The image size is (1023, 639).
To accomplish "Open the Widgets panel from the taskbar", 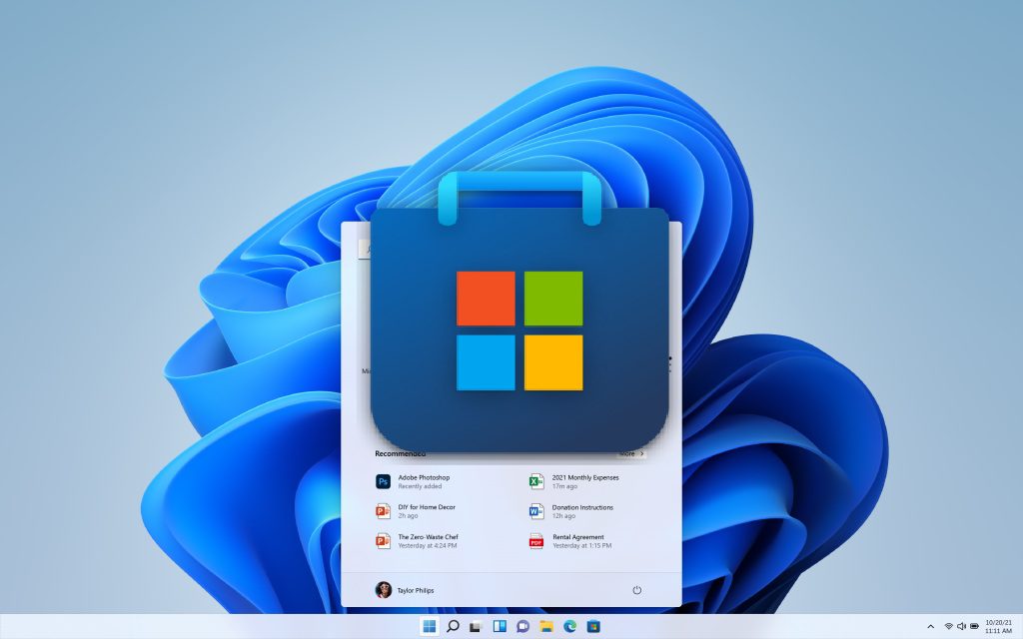I will coord(500,627).
